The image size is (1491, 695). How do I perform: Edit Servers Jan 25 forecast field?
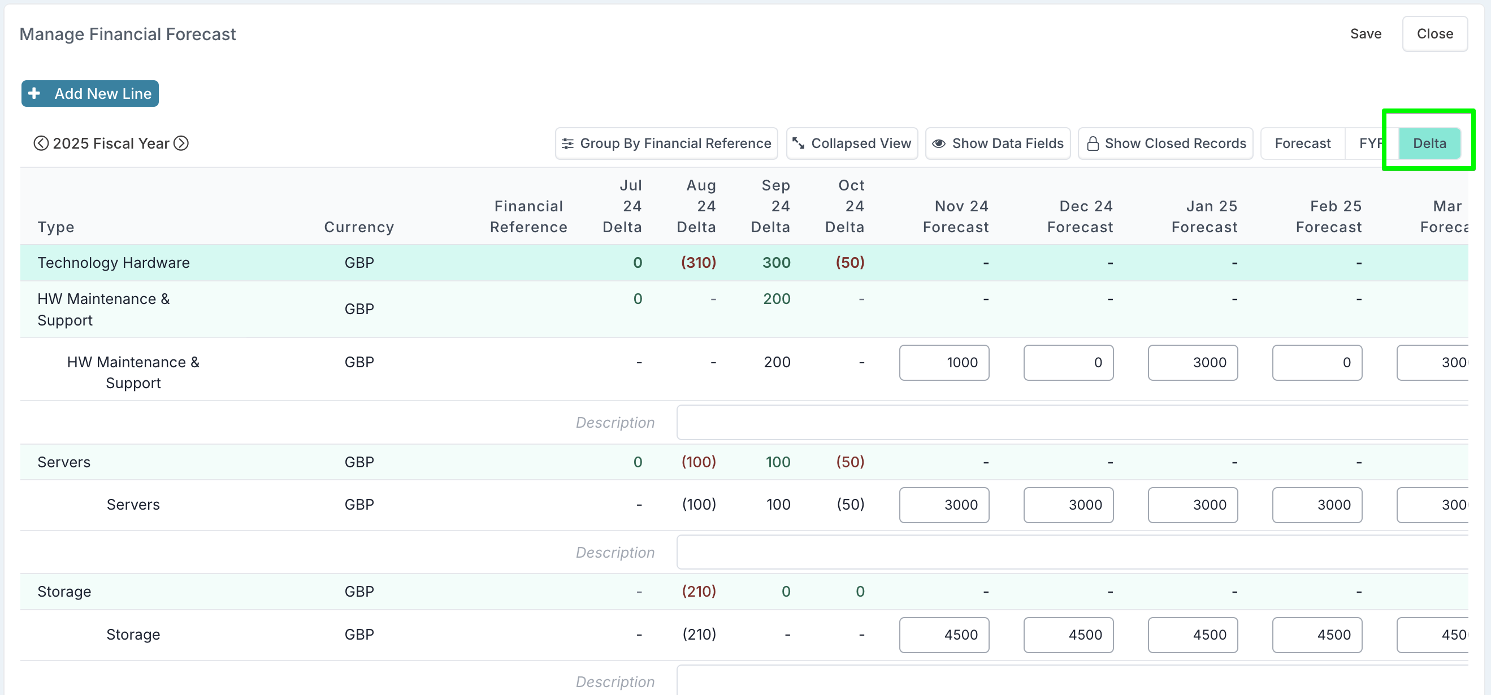coord(1193,505)
